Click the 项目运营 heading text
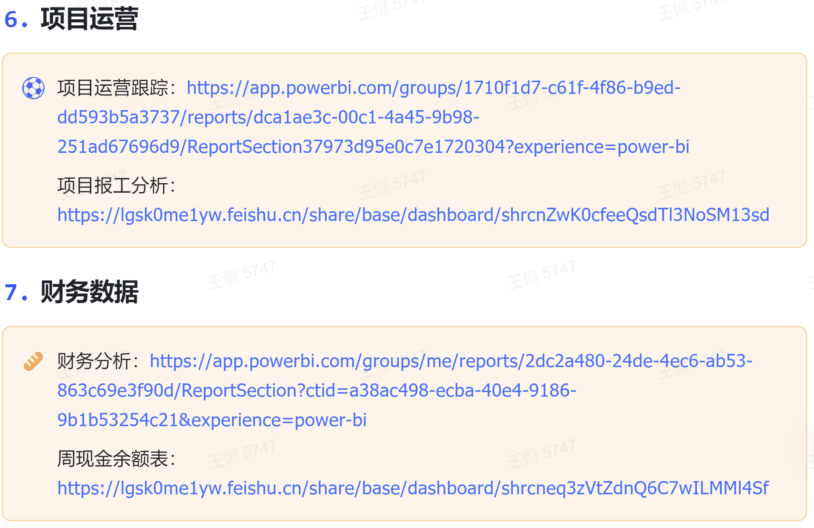814x528 pixels. click(x=89, y=19)
